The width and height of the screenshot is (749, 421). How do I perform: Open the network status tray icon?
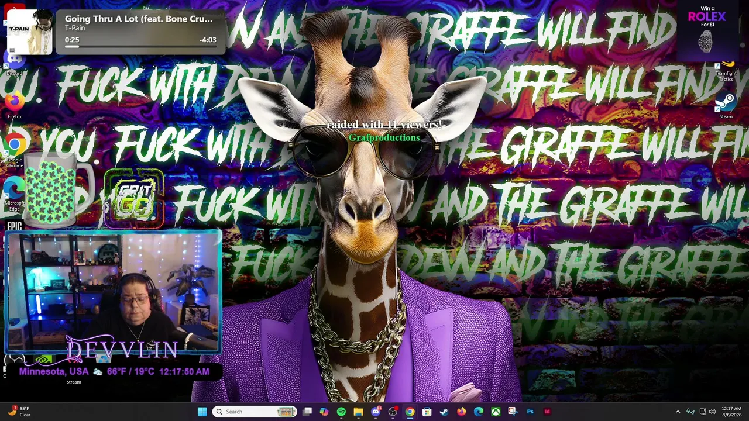click(x=703, y=412)
